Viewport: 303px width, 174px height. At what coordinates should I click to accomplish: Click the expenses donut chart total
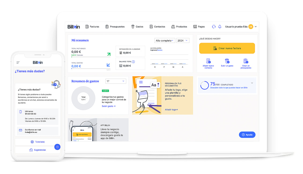pyautogui.click(x=83, y=98)
